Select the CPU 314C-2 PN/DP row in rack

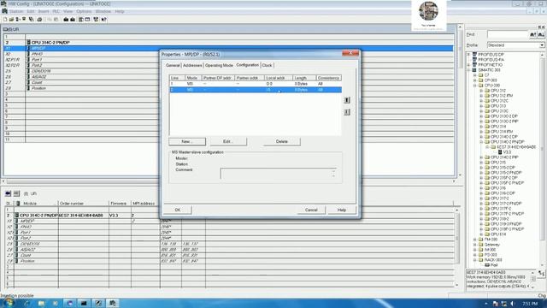[x=229, y=42]
